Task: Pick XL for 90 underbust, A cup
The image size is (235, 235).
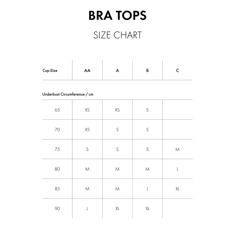Action: coord(117,208)
